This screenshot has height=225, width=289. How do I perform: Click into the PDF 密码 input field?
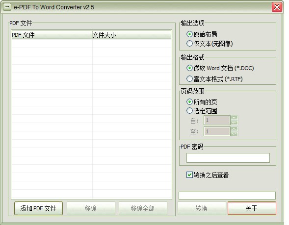[228, 158]
